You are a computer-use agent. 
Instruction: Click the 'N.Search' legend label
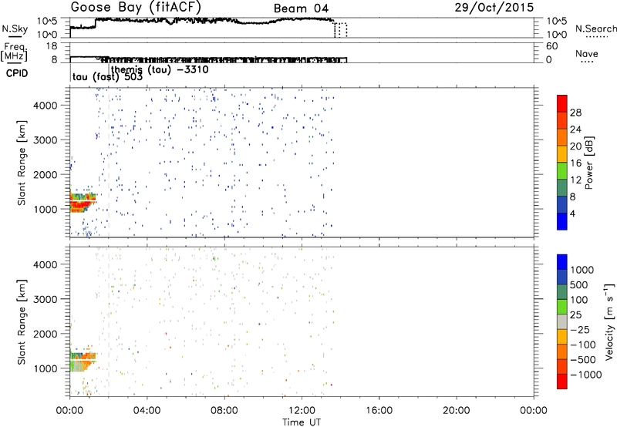pyautogui.click(x=596, y=29)
